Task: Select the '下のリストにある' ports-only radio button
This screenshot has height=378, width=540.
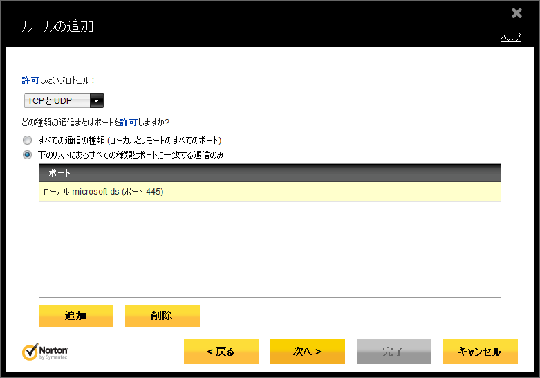Action: [x=28, y=154]
